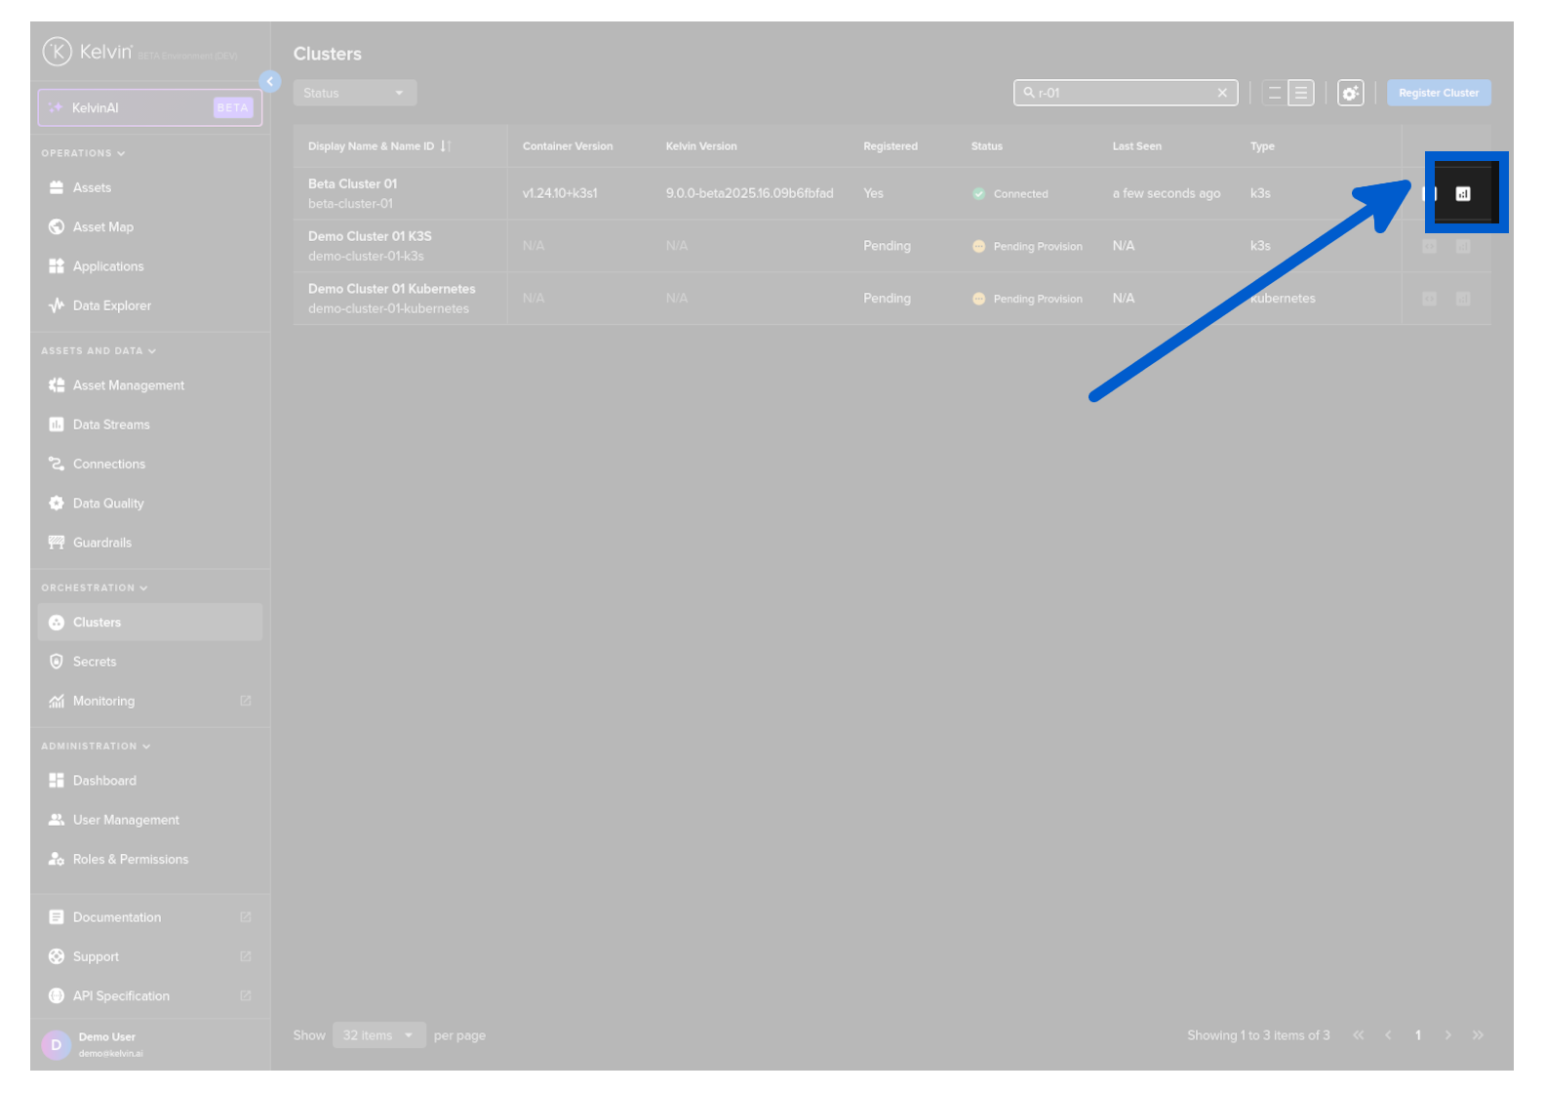Collapse the sidebar with the chevron button
Image resolution: width=1545 pixels, height=1093 pixels.
tap(270, 82)
